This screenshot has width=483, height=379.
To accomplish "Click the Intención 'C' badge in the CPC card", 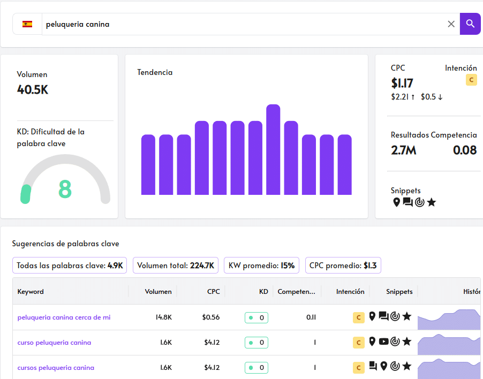I will [x=471, y=80].
